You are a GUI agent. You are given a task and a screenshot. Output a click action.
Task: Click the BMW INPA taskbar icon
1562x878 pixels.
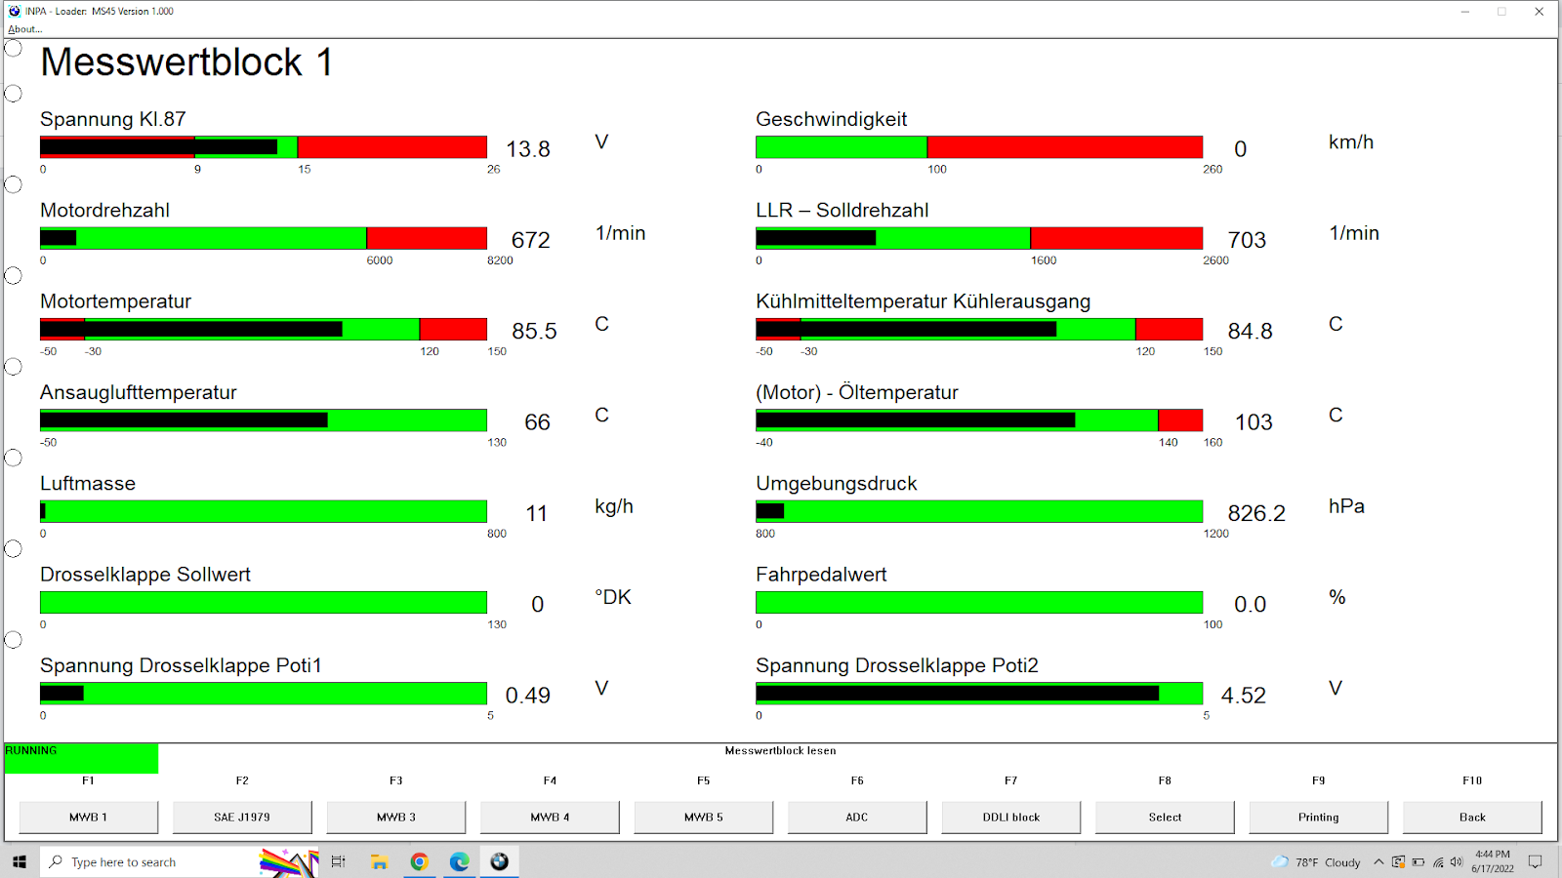(x=499, y=862)
